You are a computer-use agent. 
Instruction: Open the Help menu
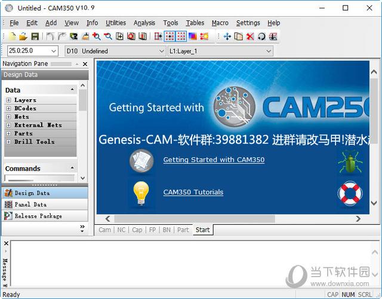[273, 23]
